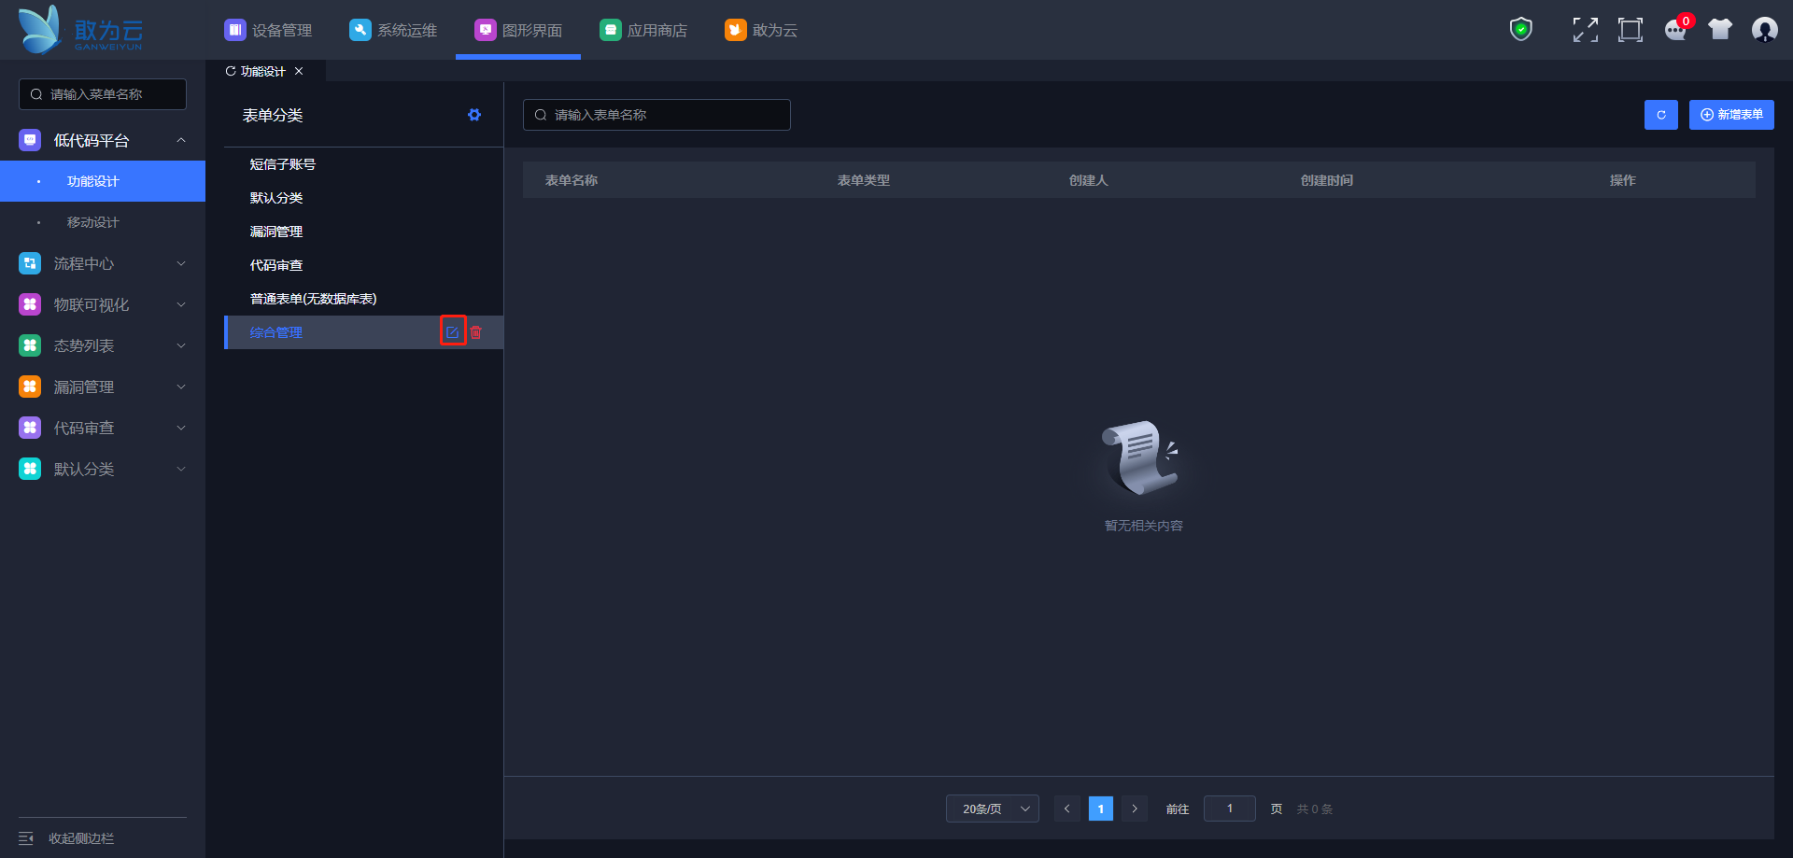
Task: Open the user avatar menu
Action: [x=1764, y=30]
